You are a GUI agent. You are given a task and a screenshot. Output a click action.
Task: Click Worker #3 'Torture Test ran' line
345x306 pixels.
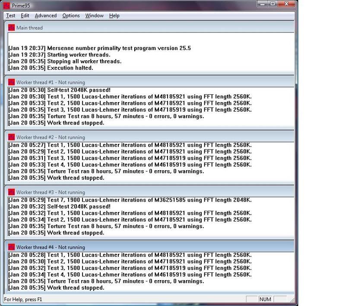[x=106, y=226]
